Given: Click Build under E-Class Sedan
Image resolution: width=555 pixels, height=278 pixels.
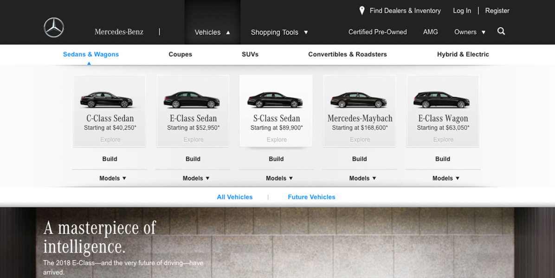Looking at the screenshot, I should coord(193,159).
